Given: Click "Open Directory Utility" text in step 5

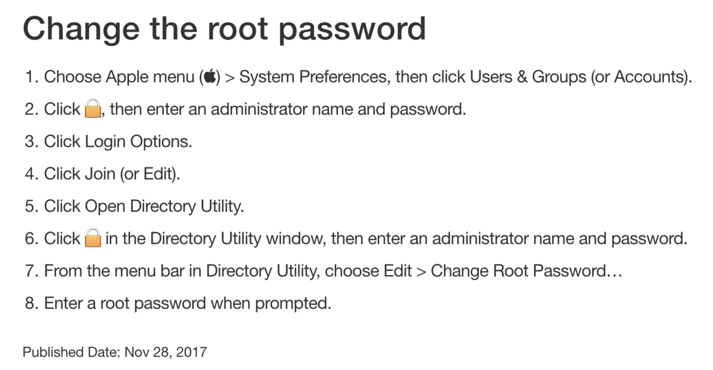Looking at the screenshot, I should tap(163, 206).
